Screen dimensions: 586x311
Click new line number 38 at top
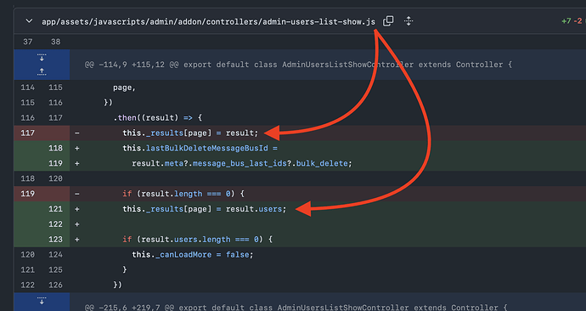(55, 42)
